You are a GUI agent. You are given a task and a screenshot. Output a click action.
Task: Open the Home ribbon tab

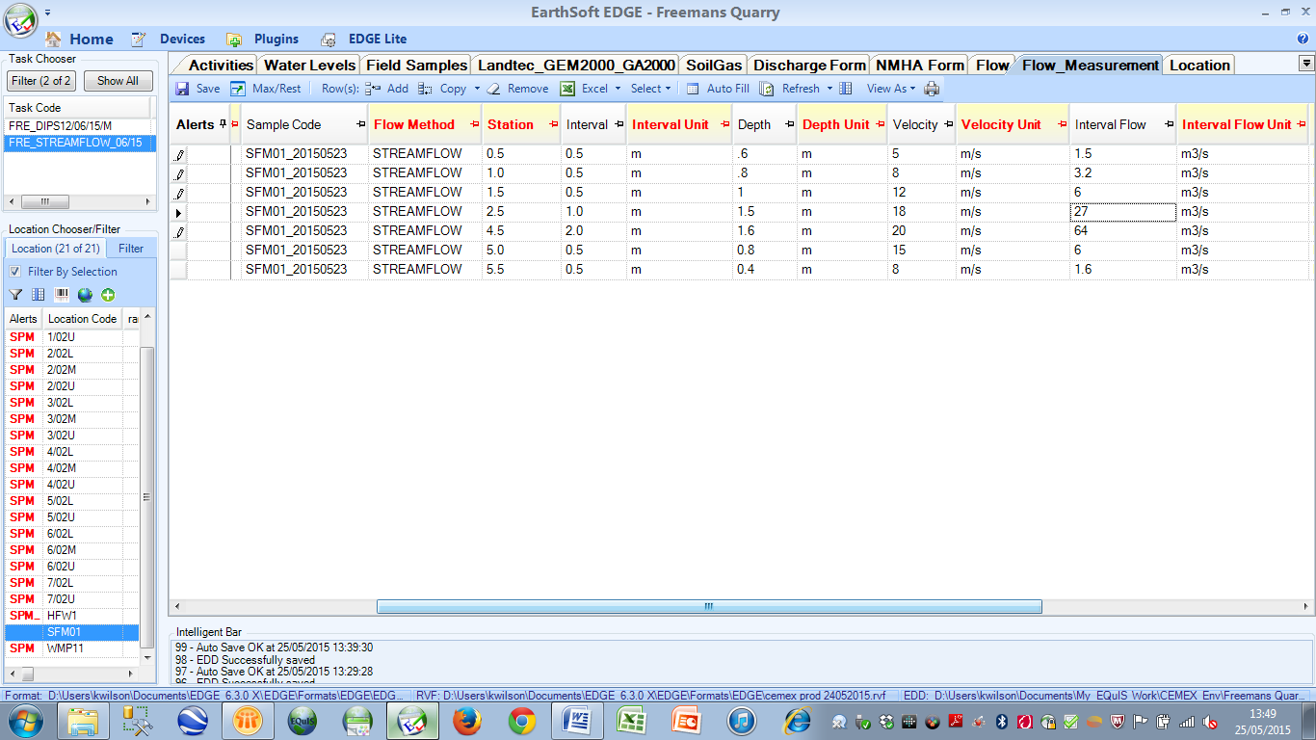click(x=79, y=40)
